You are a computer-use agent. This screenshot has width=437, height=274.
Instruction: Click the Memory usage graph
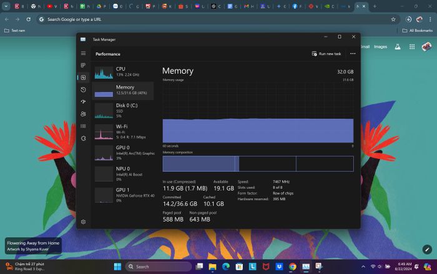[258, 113]
